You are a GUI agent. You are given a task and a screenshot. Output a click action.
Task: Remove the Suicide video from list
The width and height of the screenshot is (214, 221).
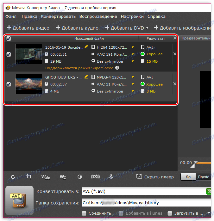click(x=175, y=54)
